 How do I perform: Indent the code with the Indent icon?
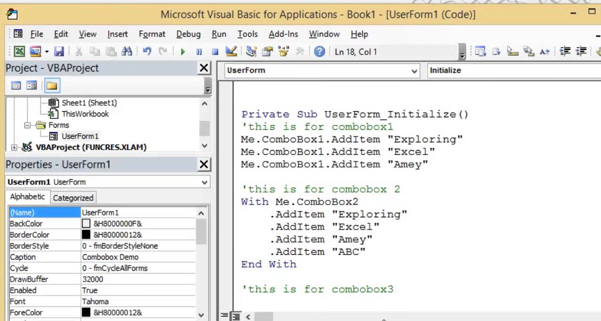coord(565,52)
